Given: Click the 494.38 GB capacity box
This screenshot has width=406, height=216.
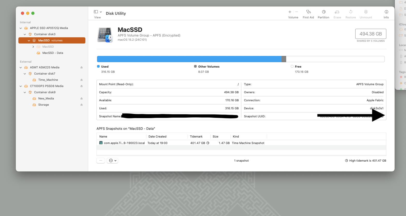Looking at the screenshot, I should pos(371,34).
